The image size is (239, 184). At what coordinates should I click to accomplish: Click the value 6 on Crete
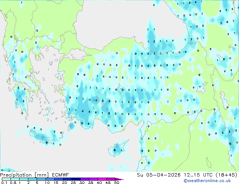[47, 143]
